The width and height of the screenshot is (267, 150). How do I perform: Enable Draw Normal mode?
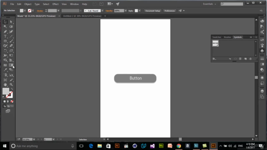(5, 106)
